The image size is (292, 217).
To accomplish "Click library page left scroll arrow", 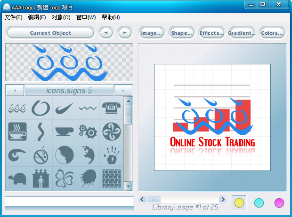I will click(x=142, y=199).
